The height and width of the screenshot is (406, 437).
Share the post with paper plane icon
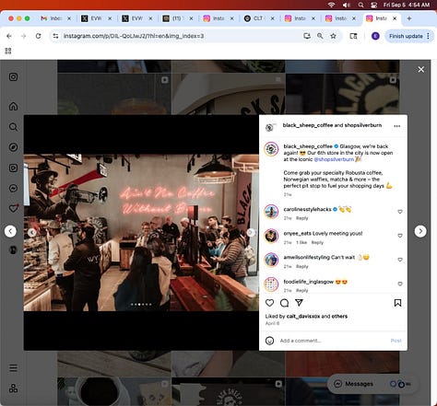pos(299,303)
